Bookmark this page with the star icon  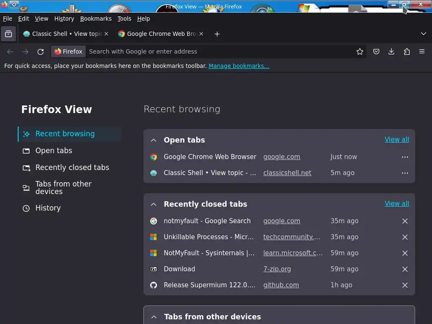coord(359,51)
